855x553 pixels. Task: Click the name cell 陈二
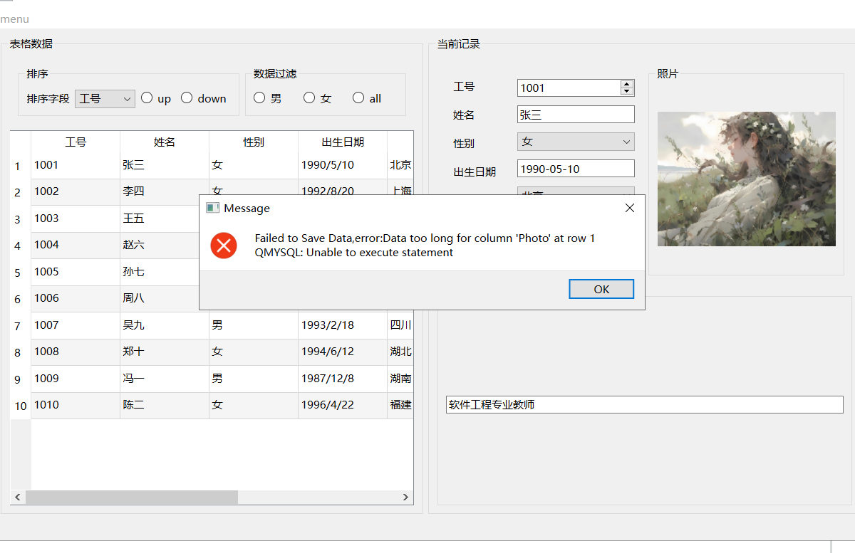tap(165, 405)
